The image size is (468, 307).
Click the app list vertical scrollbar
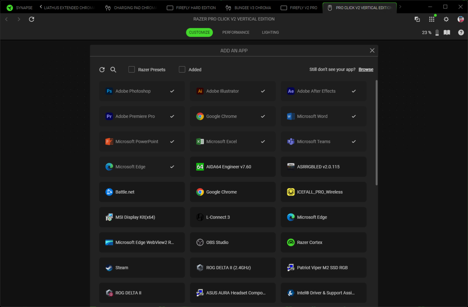click(x=377, y=133)
